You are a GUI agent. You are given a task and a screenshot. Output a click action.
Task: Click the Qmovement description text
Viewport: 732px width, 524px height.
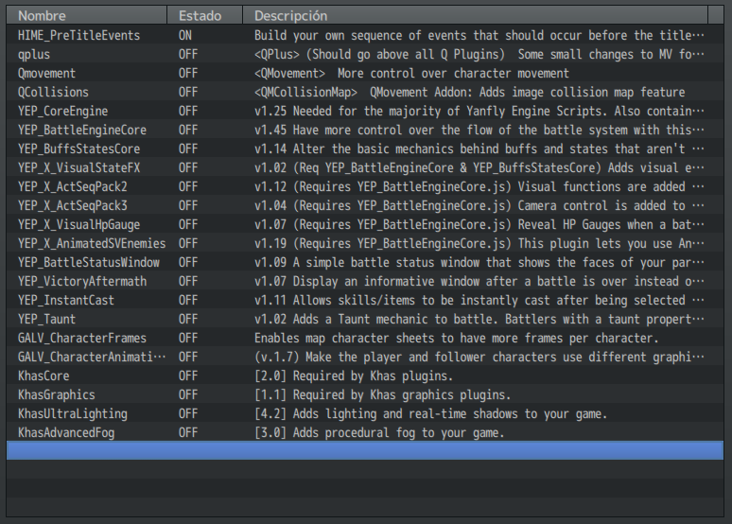point(411,74)
